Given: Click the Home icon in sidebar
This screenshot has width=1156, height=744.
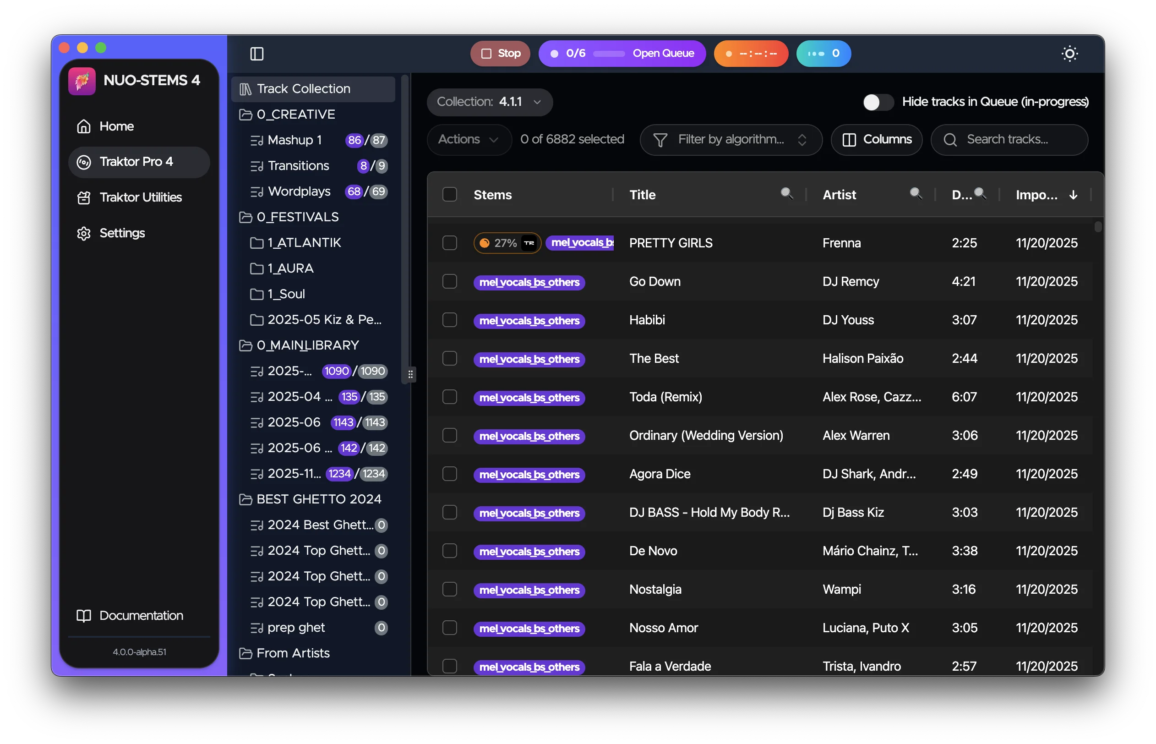Looking at the screenshot, I should click(83, 126).
